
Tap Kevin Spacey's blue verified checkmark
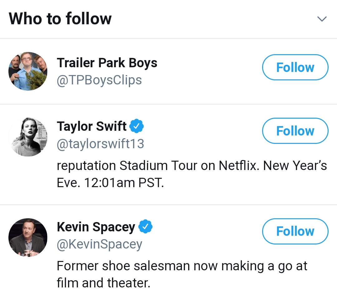pos(145,227)
